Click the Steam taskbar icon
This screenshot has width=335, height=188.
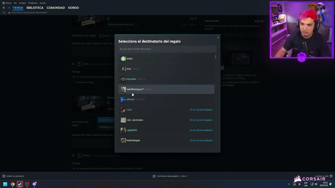(20, 184)
